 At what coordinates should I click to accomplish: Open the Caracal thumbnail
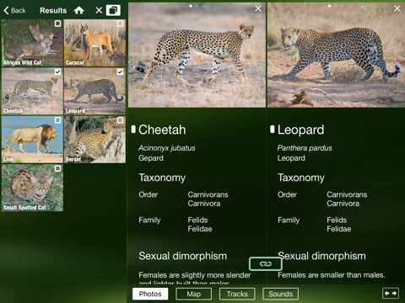click(94, 43)
